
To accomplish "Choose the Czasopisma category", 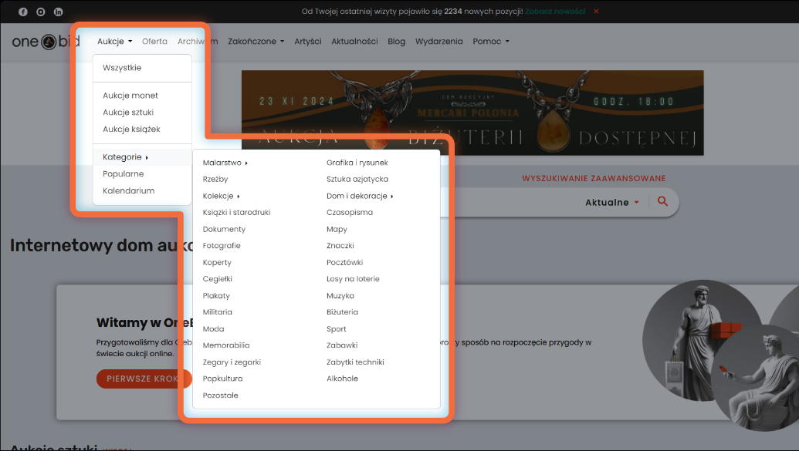I will click(350, 212).
